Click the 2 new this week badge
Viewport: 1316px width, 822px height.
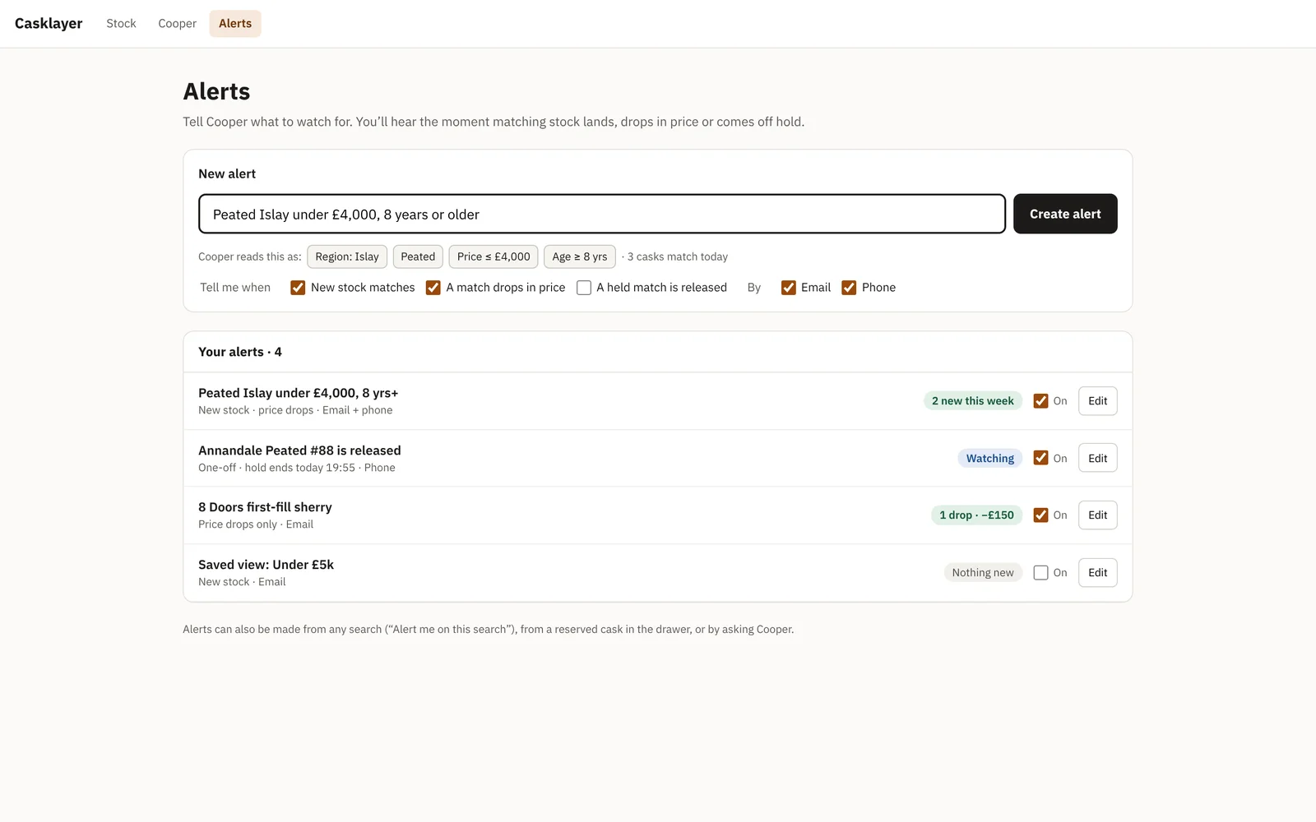point(973,401)
